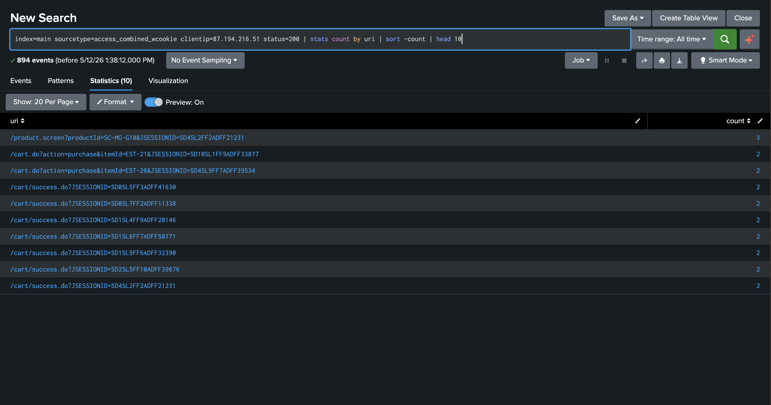Open the Show 20 Per Page dropdown
The height and width of the screenshot is (405, 771).
click(46, 102)
